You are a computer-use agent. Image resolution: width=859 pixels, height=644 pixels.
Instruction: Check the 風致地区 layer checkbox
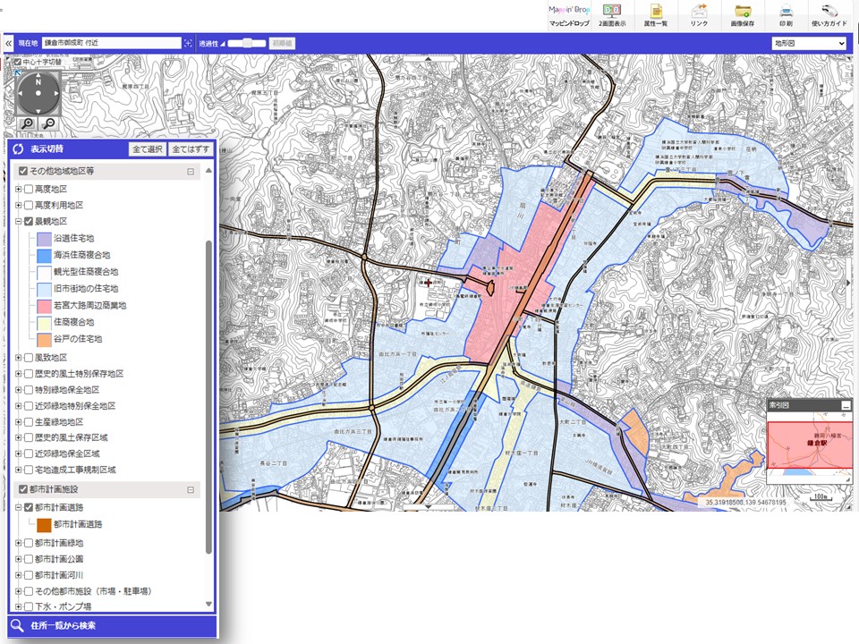(29, 358)
